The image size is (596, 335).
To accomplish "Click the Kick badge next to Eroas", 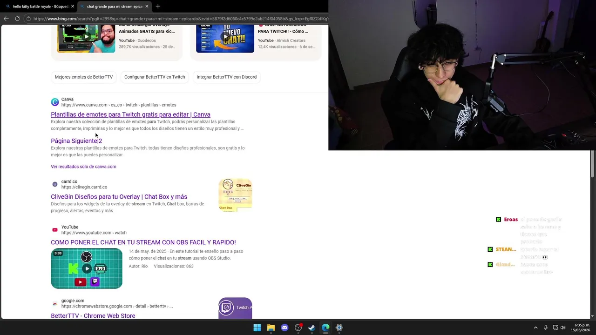I will pyautogui.click(x=498, y=220).
